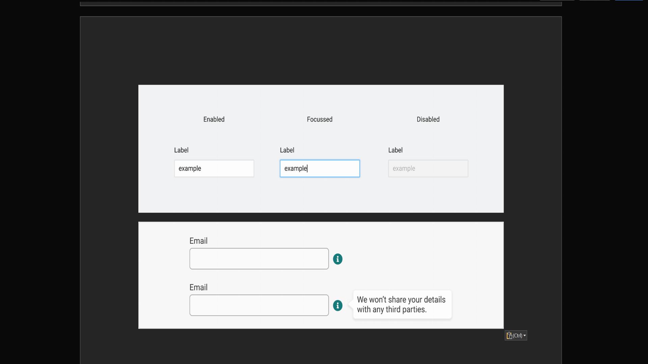This screenshot has height=364, width=648.
Task: Click the Enabled example input field
Action: [x=214, y=169]
